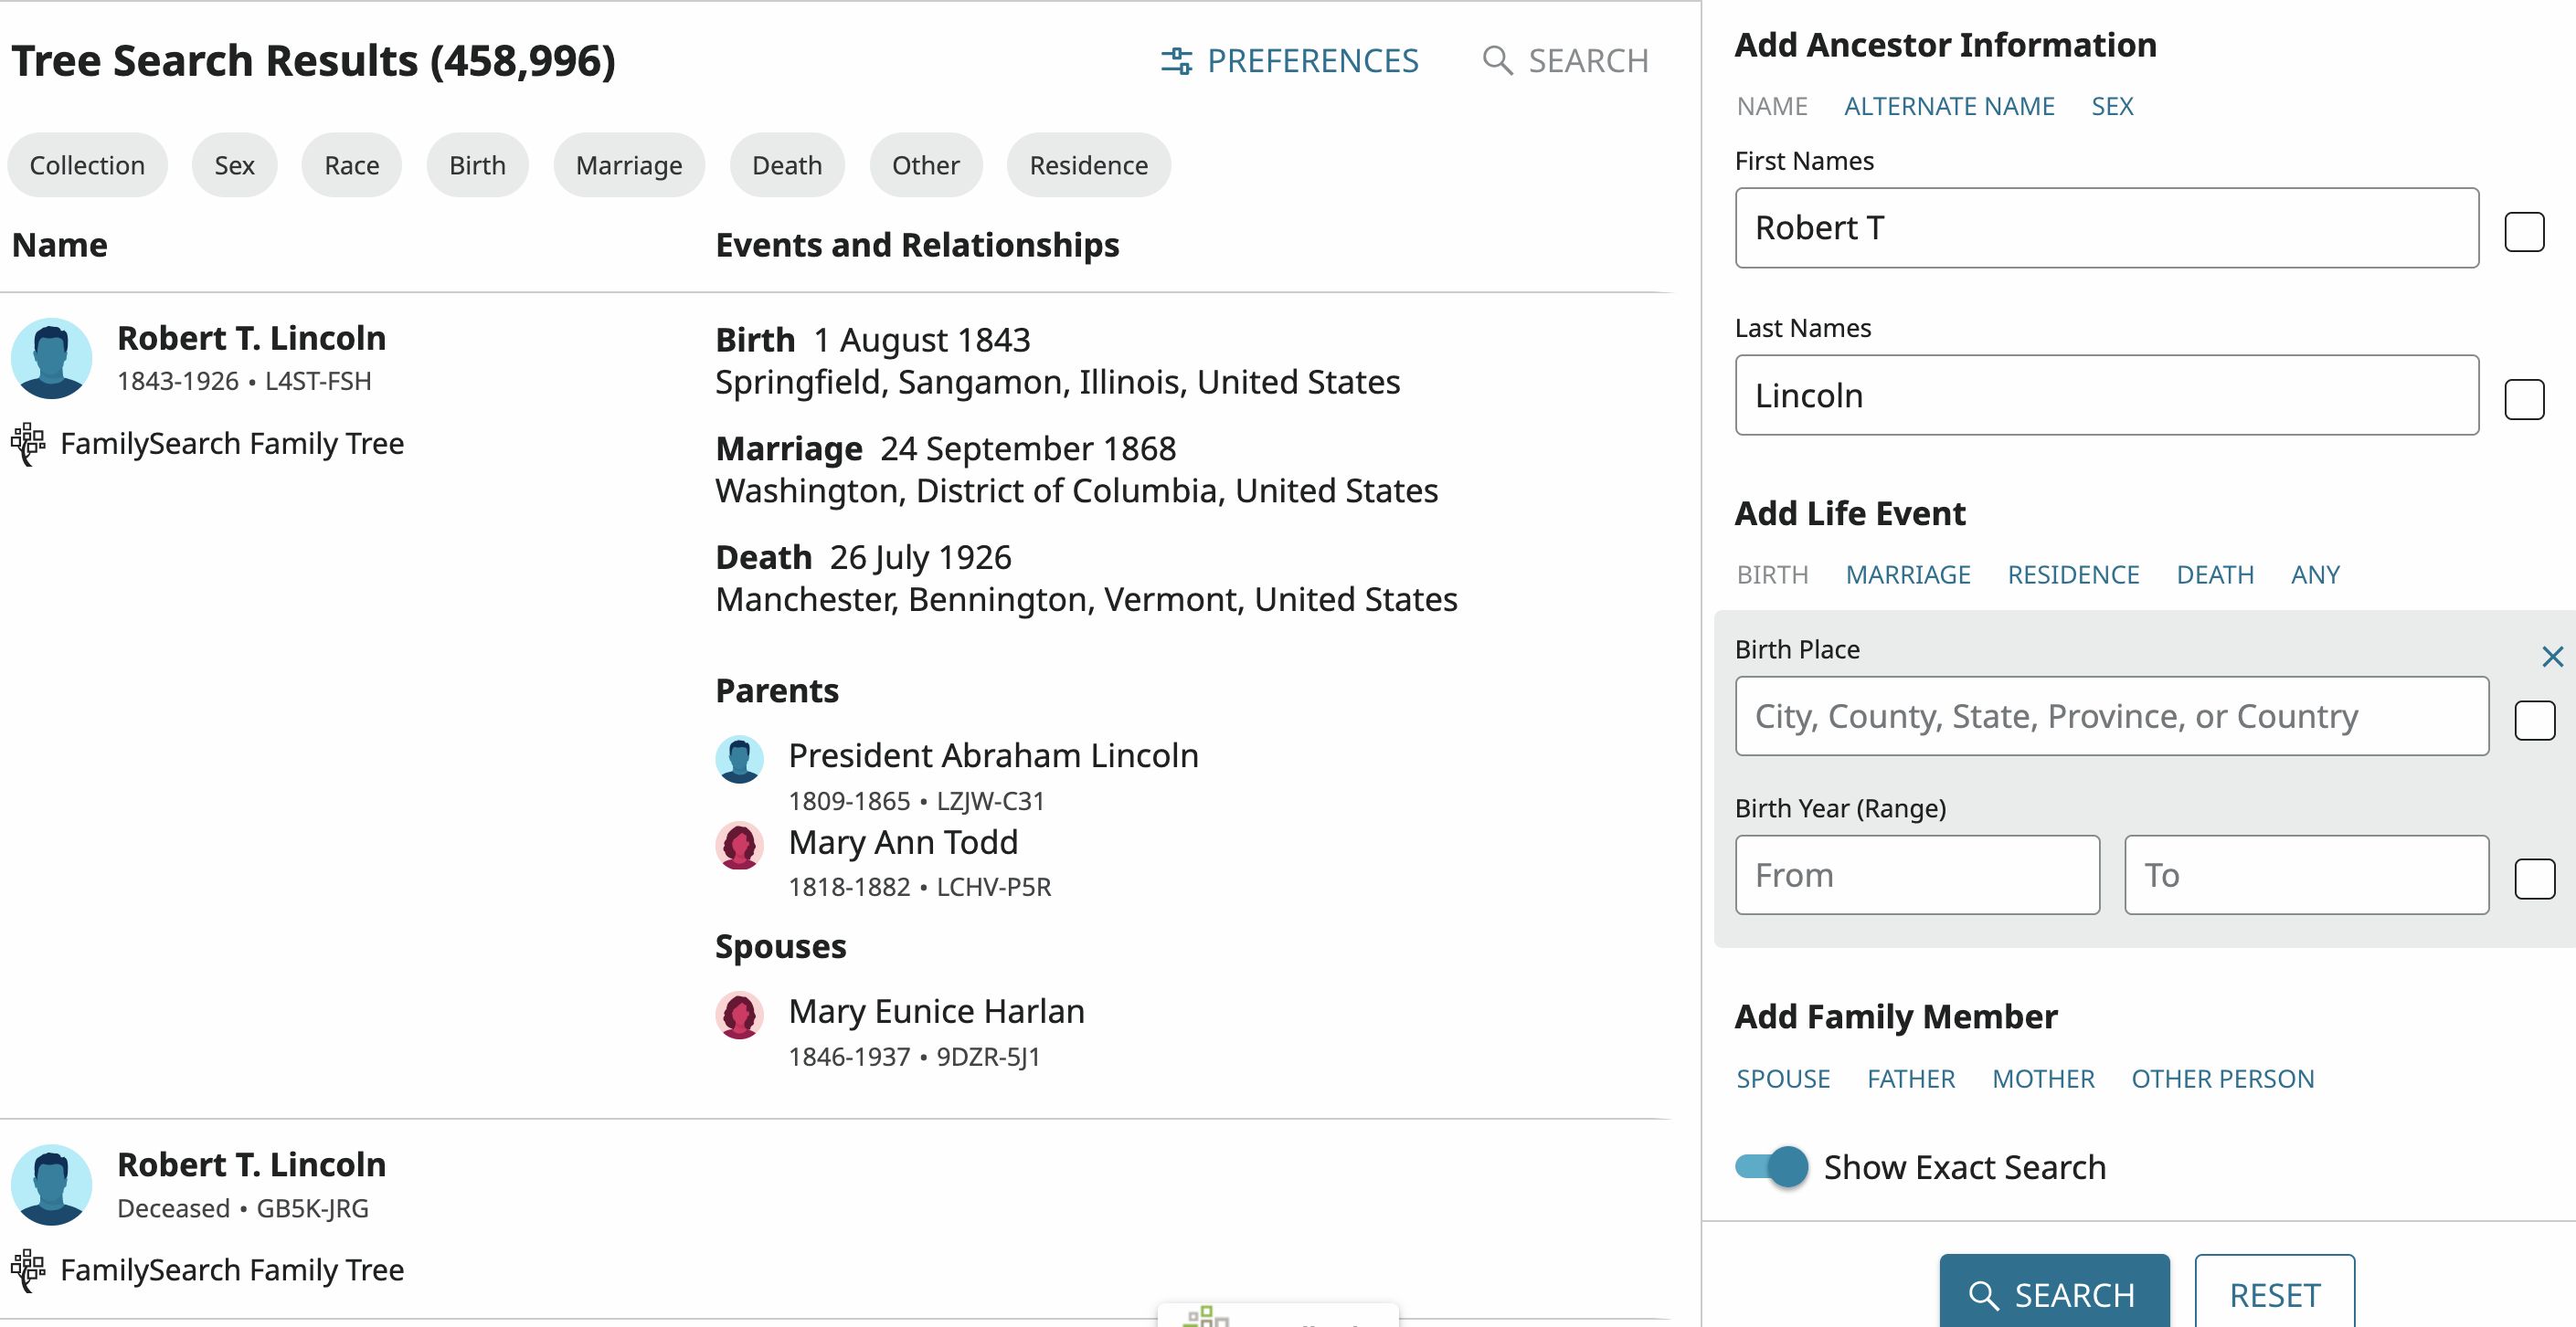Add MARRIAGE life event
Screen dimensions: 2576x1327
click(1908, 574)
